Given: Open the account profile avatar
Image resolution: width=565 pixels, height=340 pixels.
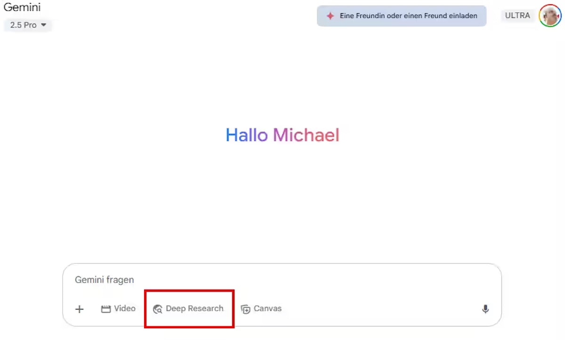Looking at the screenshot, I should click(550, 15).
